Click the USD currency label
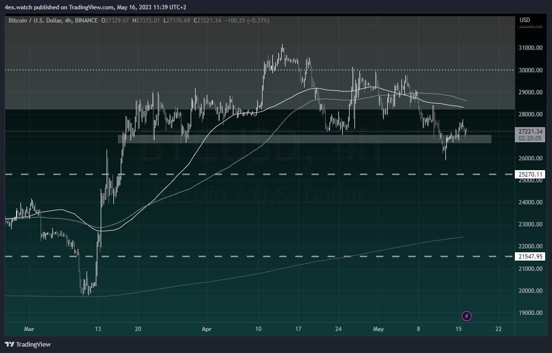The image size is (552, 353). (525, 20)
